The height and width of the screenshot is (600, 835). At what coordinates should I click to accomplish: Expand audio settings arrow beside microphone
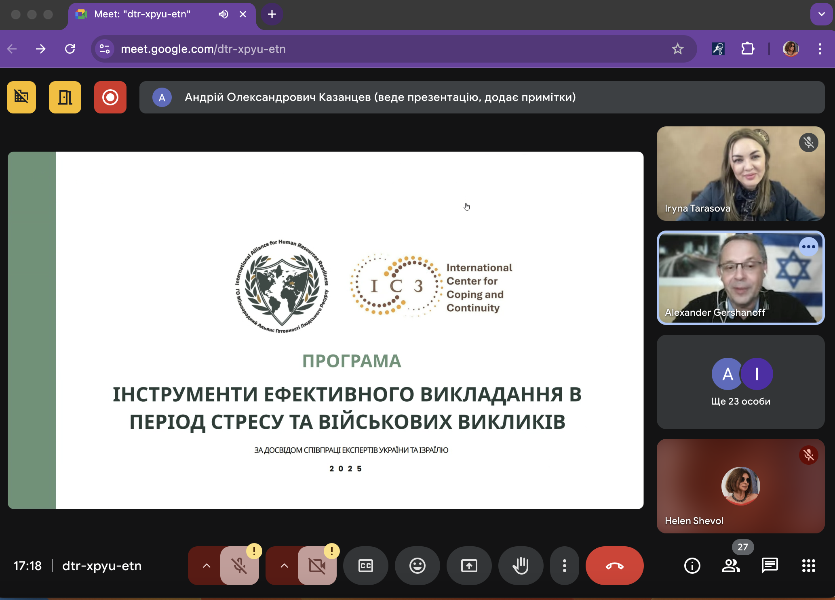pyautogui.click(x=206, y=565)
